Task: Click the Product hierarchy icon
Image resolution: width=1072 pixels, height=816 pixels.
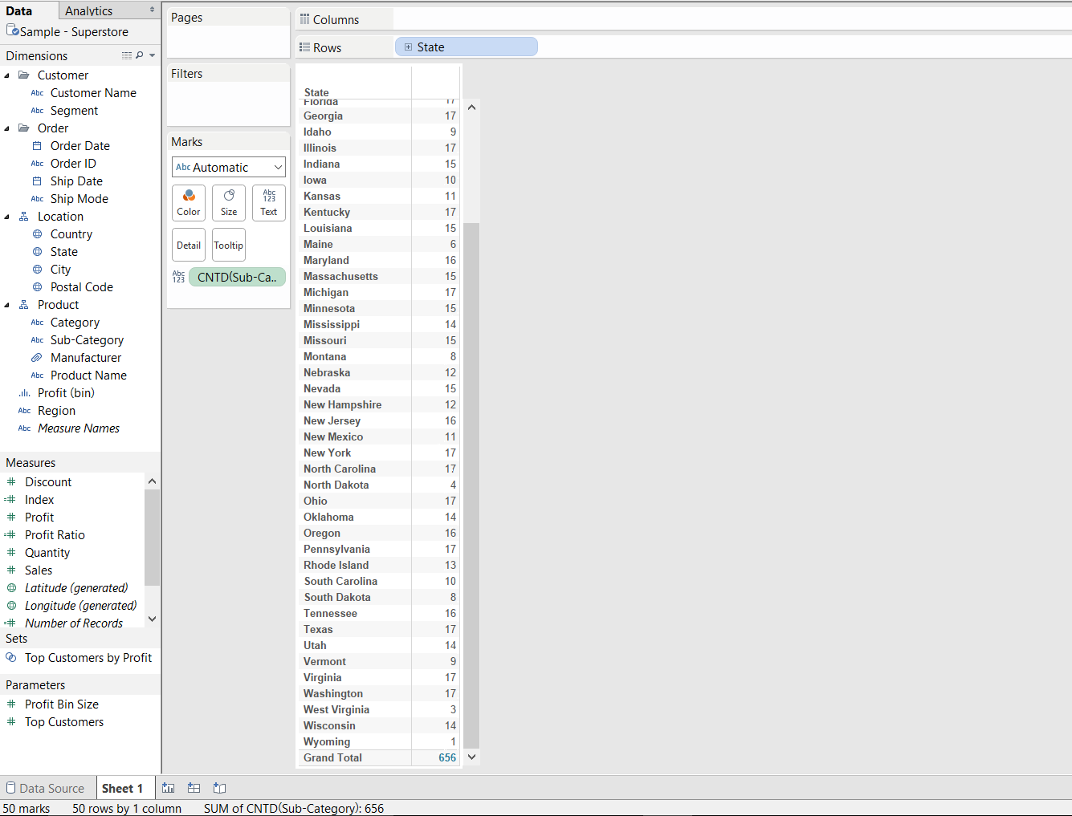Action: 24,304
